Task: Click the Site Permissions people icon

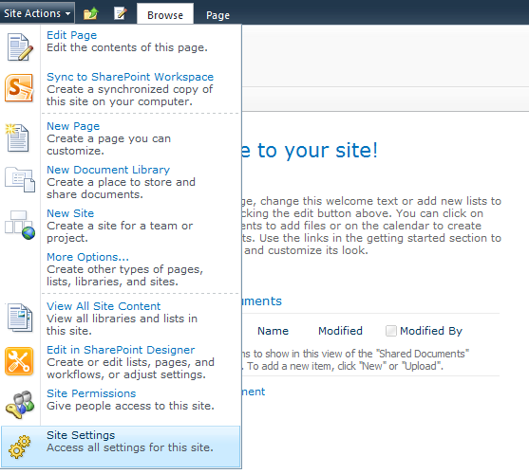Action: point(20,404)
